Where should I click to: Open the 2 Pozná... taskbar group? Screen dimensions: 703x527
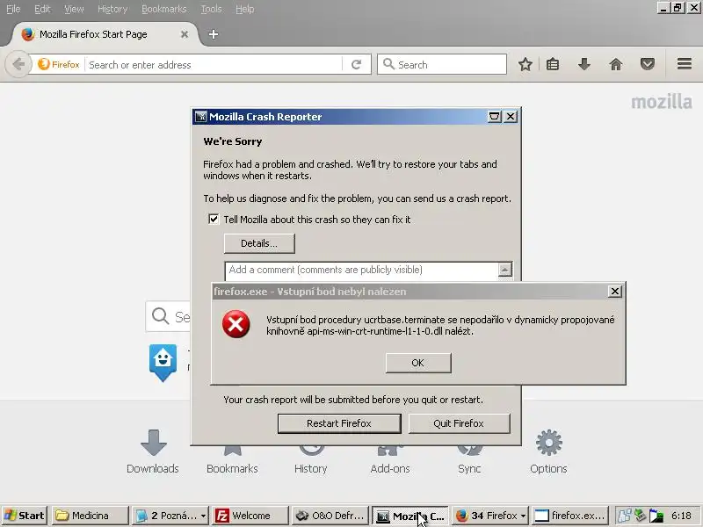170,516
